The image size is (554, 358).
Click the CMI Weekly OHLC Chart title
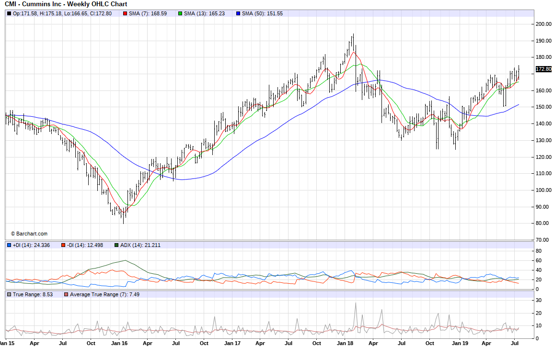66,4
